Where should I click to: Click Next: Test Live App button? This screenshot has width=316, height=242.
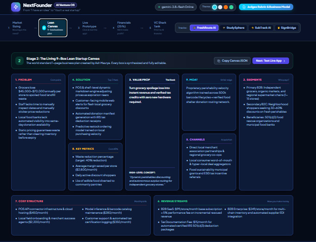271,61
